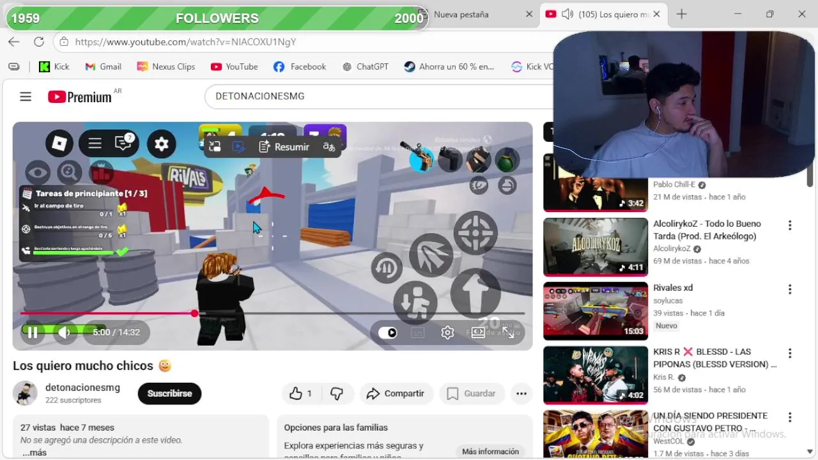Open the detonacionesmg channel name link
818x460 pixels.
coord(82,388)
